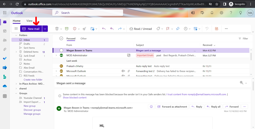Click the Categorize tag icon
Viewport: 255px width, 129px height.
point(158,29)
